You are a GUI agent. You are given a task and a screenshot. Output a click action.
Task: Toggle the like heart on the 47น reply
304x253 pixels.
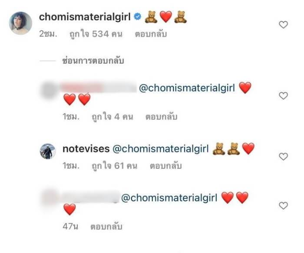pos(283,205)
